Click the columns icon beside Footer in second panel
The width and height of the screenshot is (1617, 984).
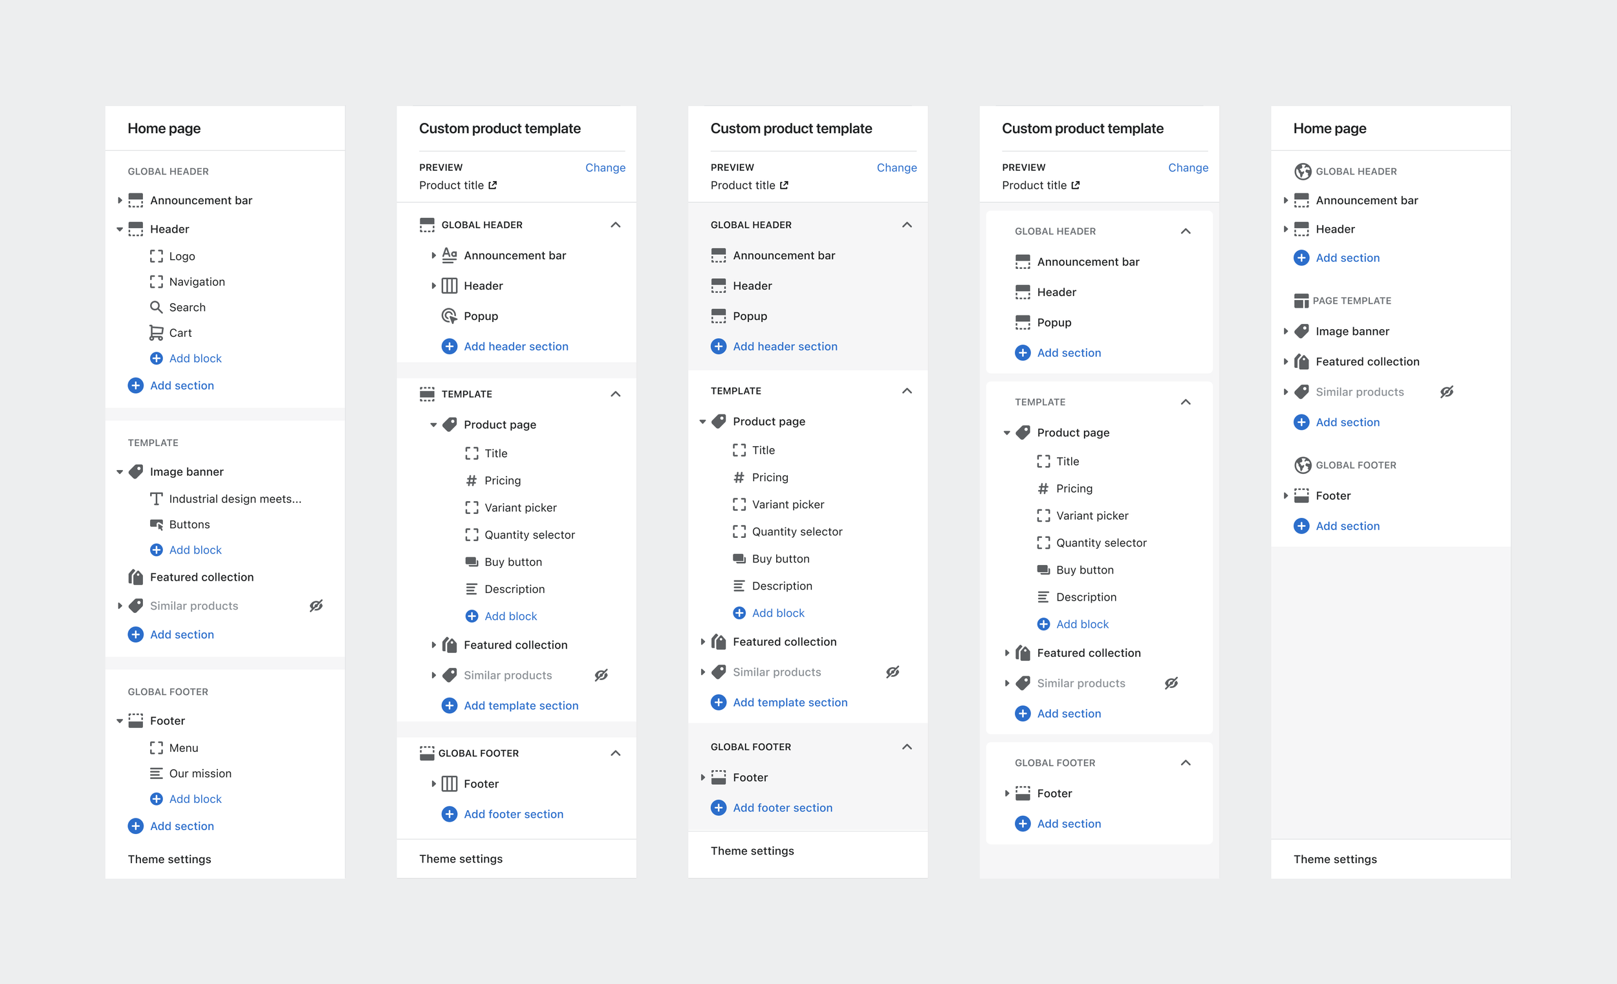449,784
